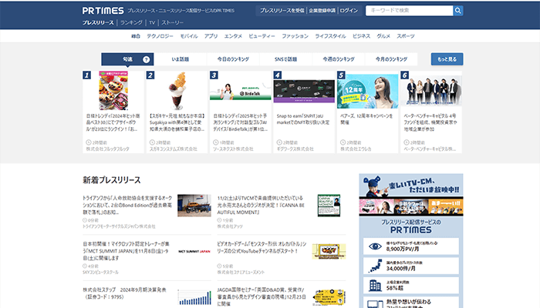
Task: Select the モバイル category
Action: [189, 36]
